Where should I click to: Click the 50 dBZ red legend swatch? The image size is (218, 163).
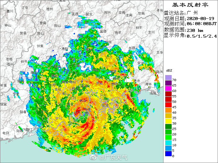point(168,99)
